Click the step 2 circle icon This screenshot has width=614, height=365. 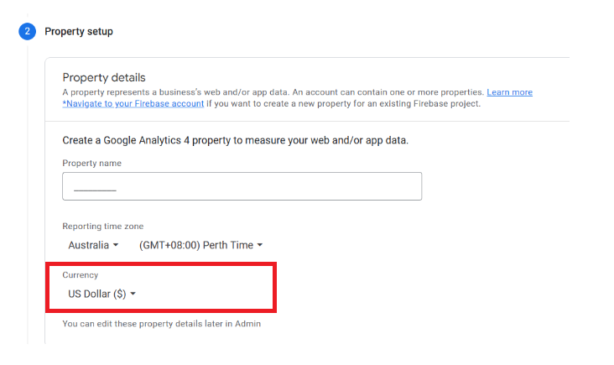point(28,31)
